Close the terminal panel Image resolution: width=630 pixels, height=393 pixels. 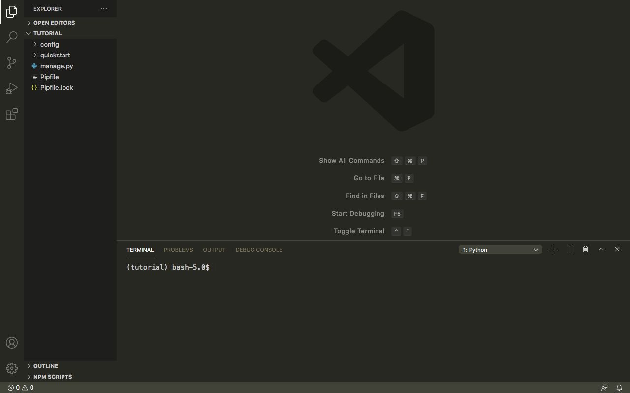pyautogui.click(x=617, y=249)
